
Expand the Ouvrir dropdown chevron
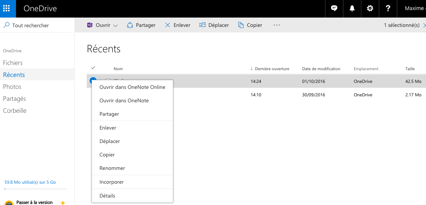[x=115, y=25]
